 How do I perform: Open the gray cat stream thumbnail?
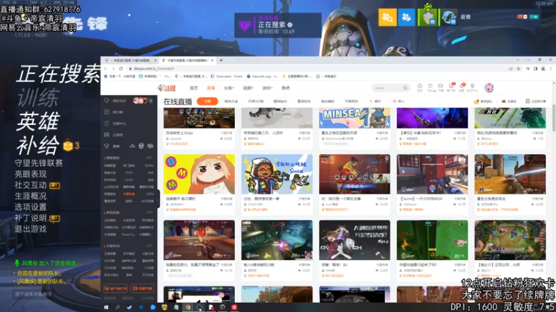[x=277, y=118]
